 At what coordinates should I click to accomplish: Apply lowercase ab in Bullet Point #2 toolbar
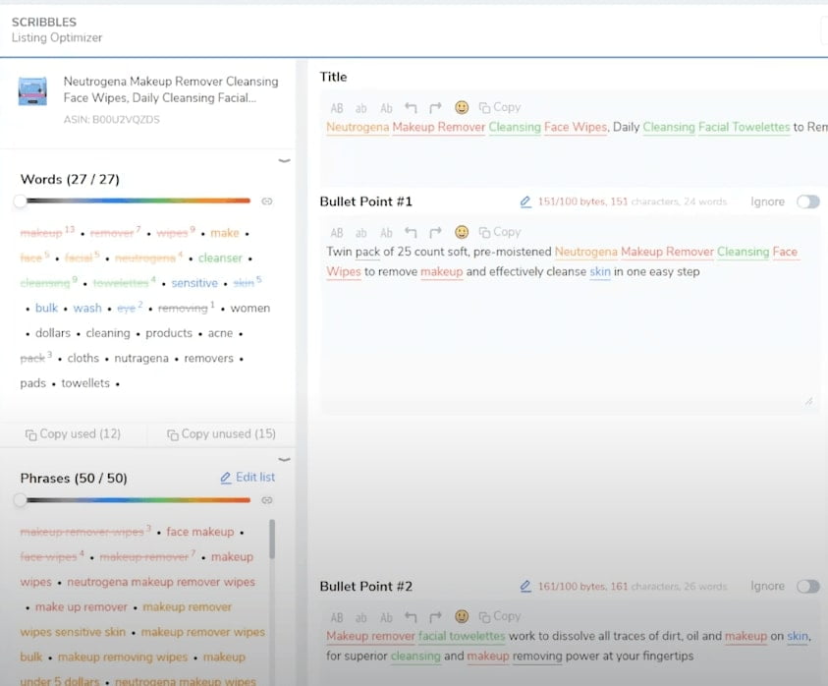pyautogui.click(x=361, y=618)
